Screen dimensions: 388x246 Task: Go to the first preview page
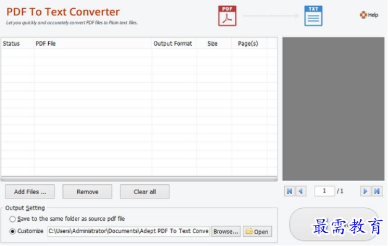290,191
